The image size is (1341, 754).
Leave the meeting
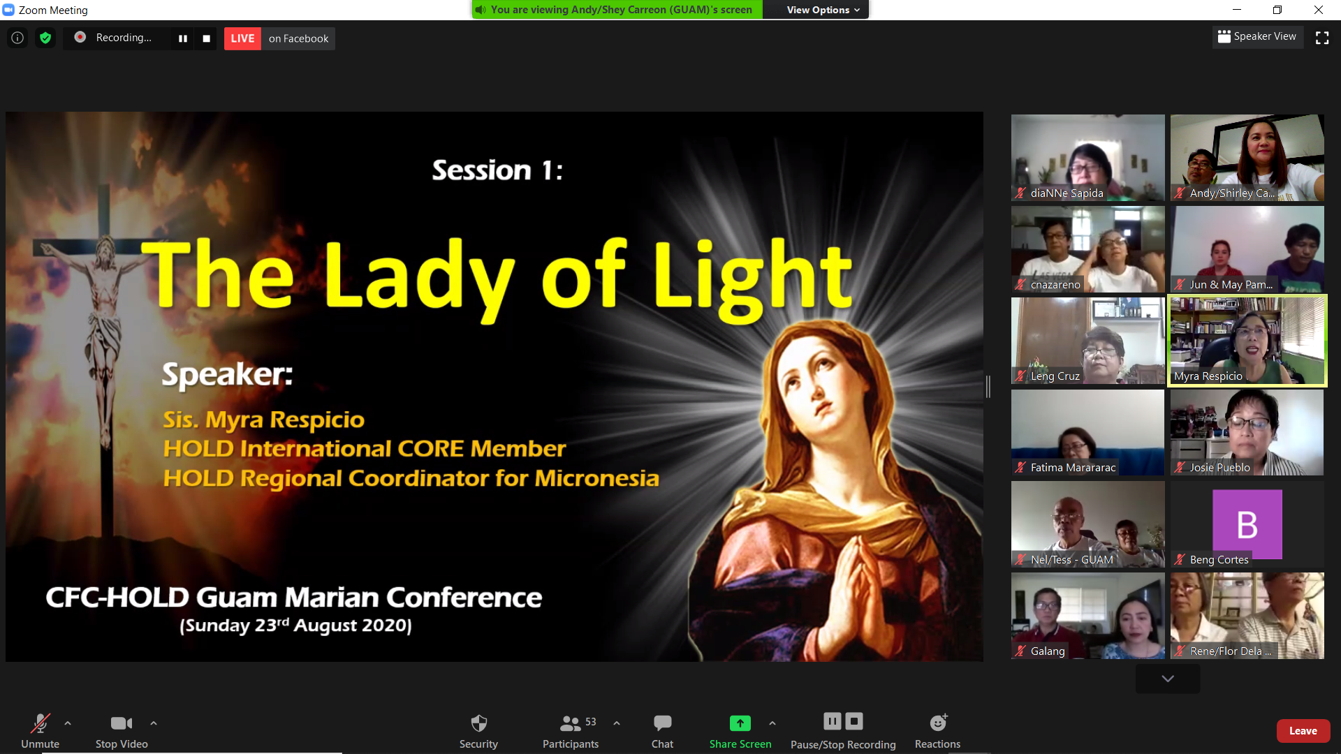point(1303,731)
